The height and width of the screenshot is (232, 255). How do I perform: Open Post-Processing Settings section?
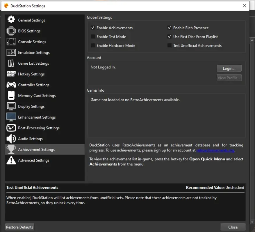(x=38, y=128)
